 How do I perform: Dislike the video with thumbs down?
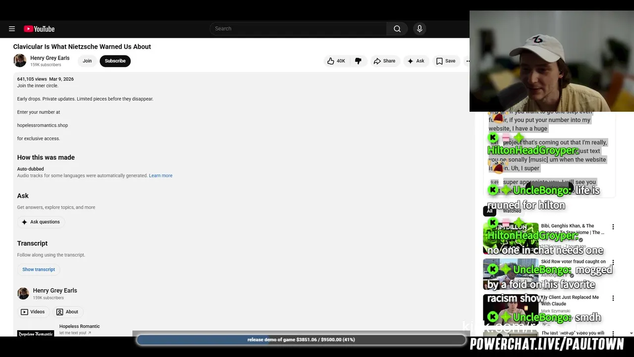[x=358, y=61]
